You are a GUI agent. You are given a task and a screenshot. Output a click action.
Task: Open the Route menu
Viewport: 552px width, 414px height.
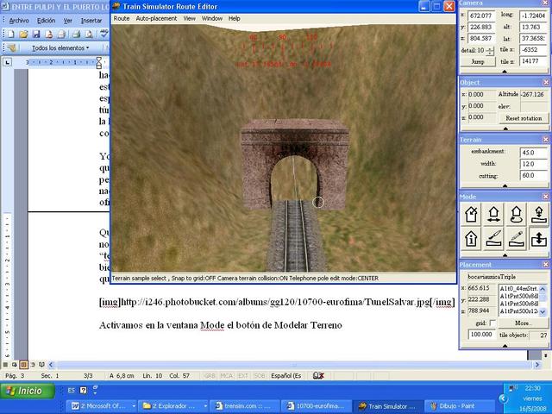click(122, 17)
